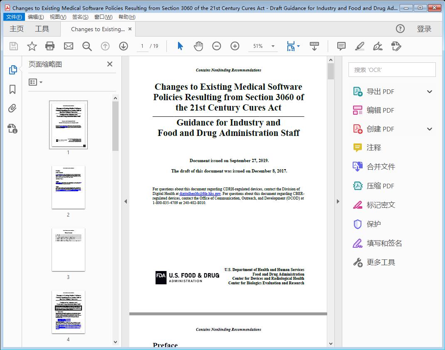The height and width of the screenshot is (350, 445).
Task: Select the page 4 thumbnail
Action: coord(68,312)
